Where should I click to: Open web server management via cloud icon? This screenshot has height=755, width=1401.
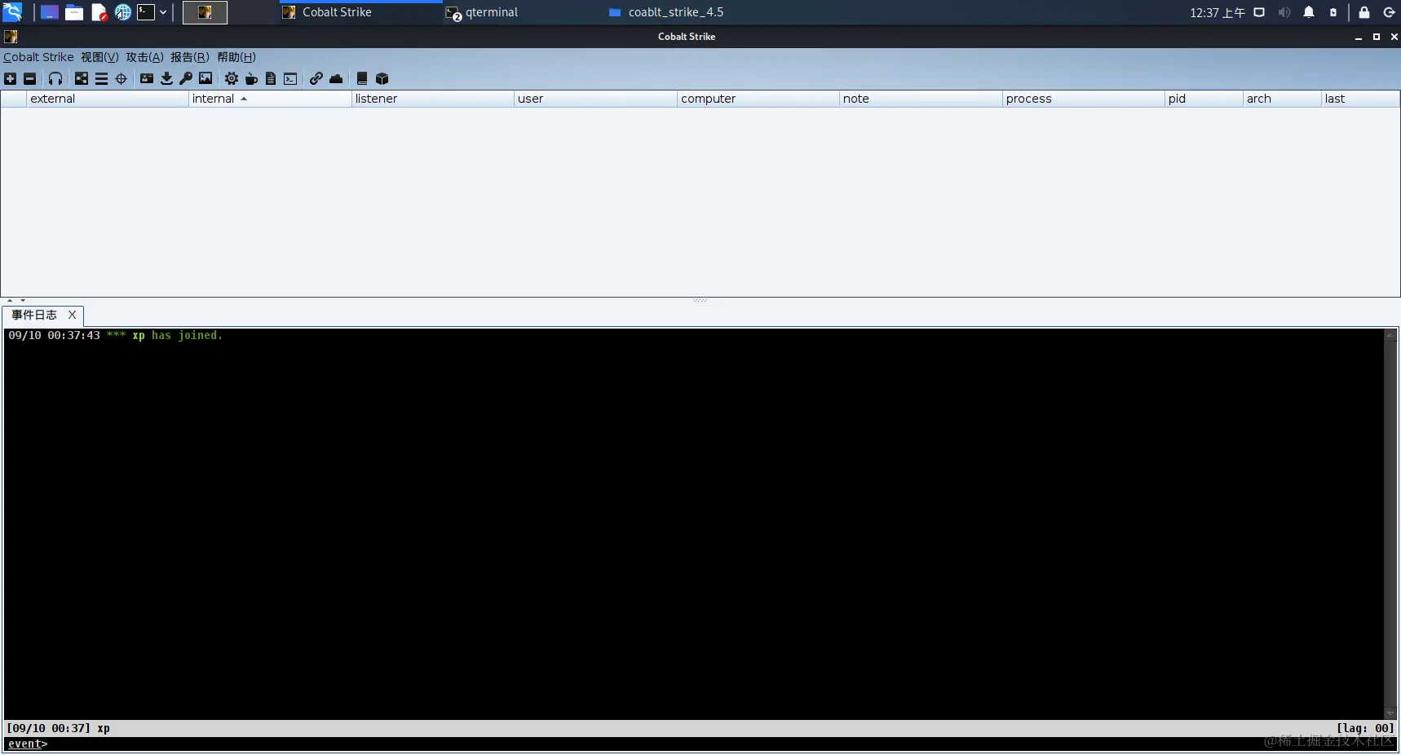tap(336, 78)
